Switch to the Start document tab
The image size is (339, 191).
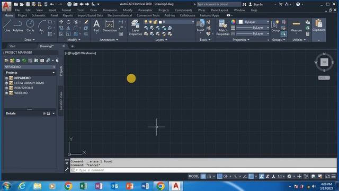tap(12, 46)
